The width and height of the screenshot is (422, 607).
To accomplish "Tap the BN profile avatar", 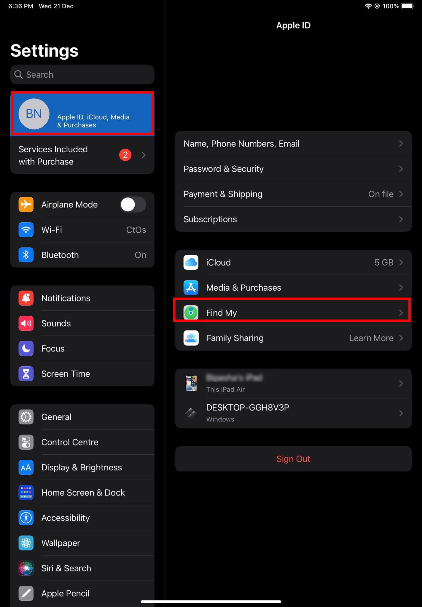I will point(34,114).
